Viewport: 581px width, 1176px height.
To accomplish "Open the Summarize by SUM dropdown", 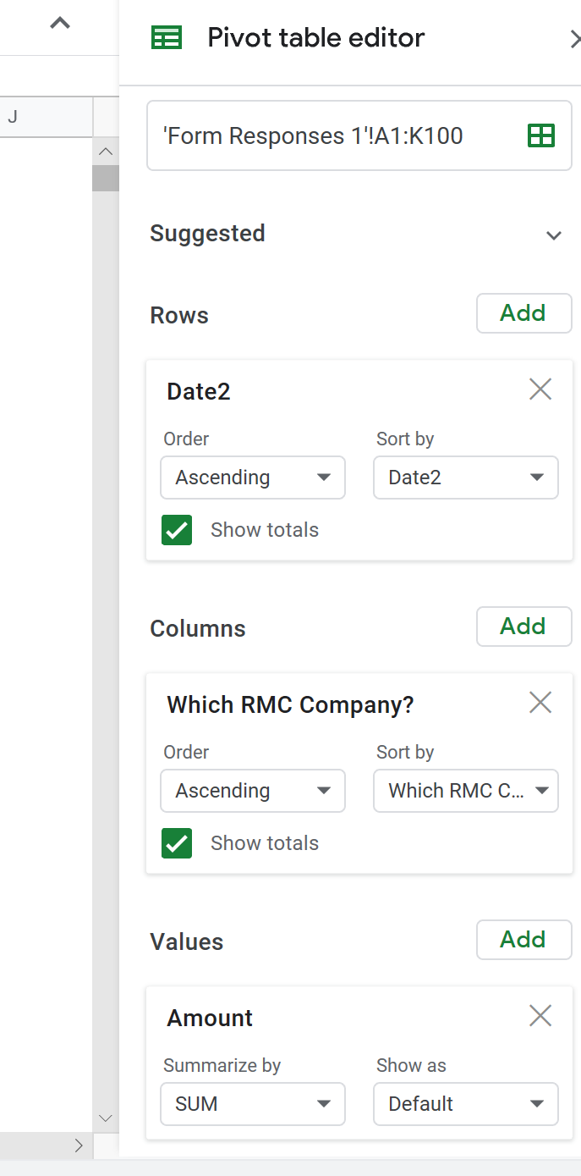I will pos(252,1104).
